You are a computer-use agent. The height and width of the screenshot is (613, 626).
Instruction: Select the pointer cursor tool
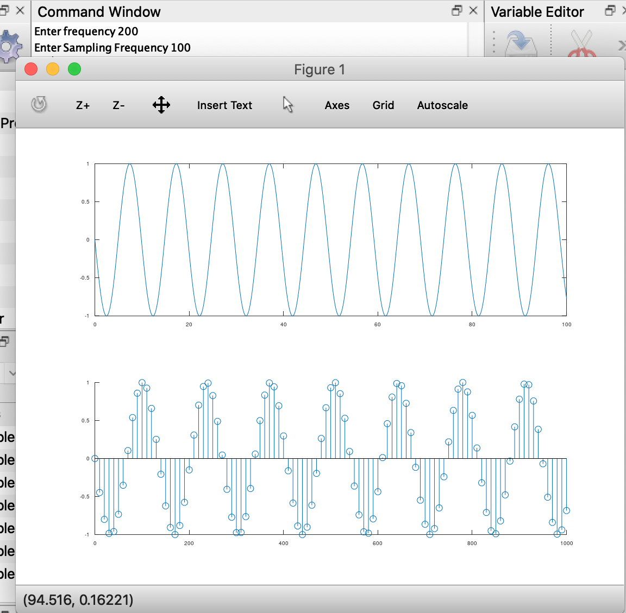point(287,105)
